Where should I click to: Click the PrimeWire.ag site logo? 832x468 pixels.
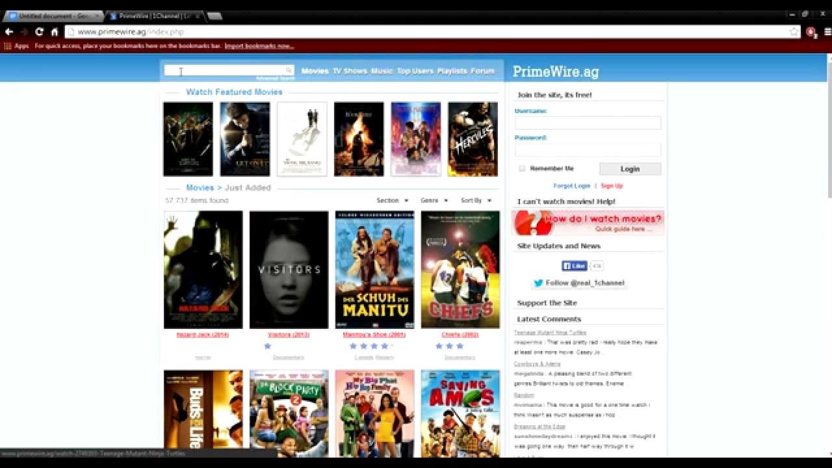(556, 71)
